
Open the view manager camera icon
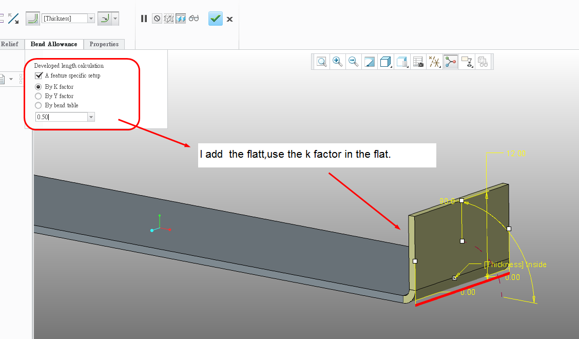click(418, 62)
